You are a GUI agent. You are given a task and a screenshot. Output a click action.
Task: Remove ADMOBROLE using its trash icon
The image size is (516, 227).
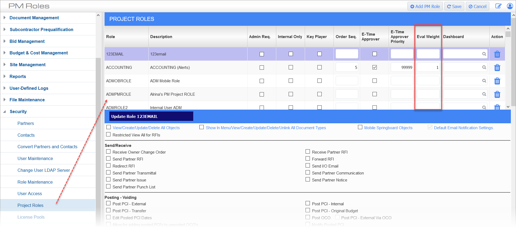(497, 81)
